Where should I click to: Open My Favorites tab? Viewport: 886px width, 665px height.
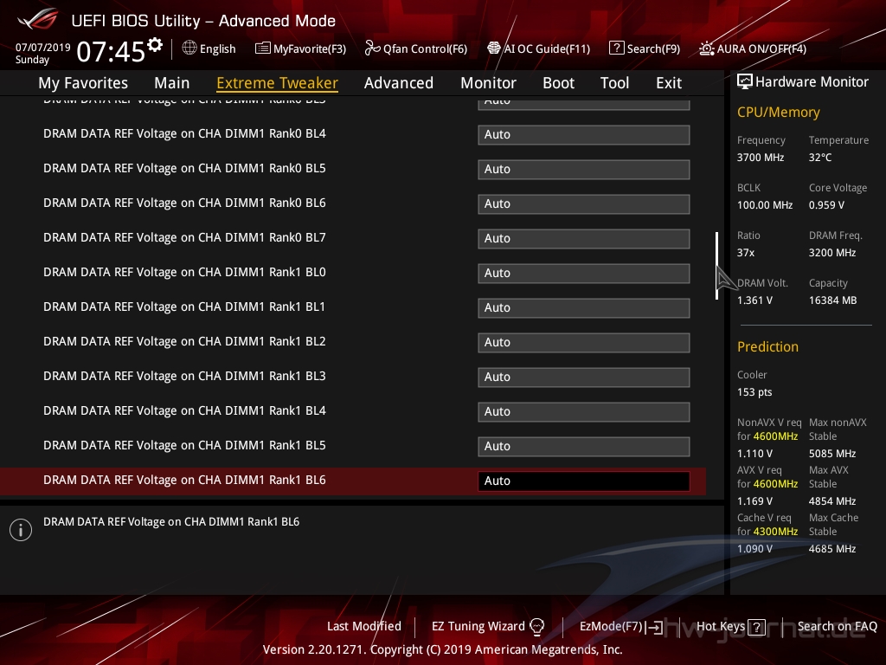pyautogui.click(x=83, y=83)
